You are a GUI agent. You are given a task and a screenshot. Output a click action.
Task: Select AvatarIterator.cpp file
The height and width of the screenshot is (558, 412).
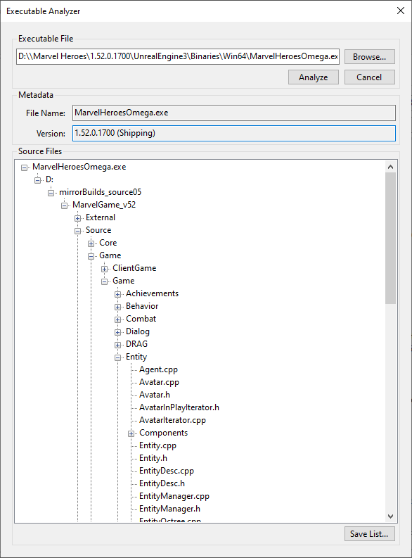tap(172, 420)
